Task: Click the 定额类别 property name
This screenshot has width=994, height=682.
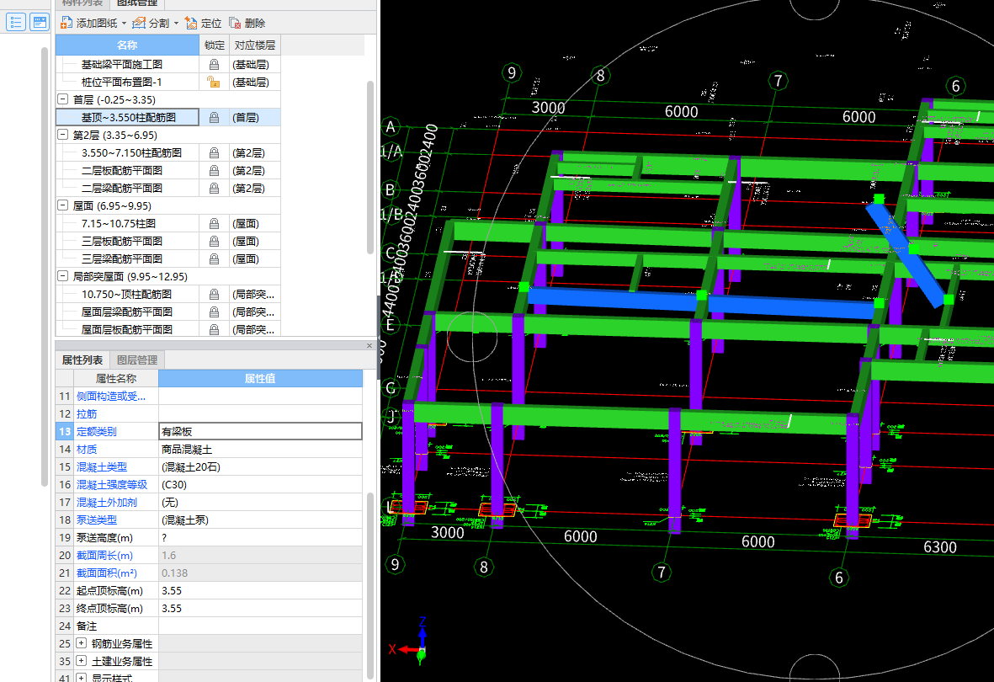Action: pyautogui.click(x=96, y=432)
